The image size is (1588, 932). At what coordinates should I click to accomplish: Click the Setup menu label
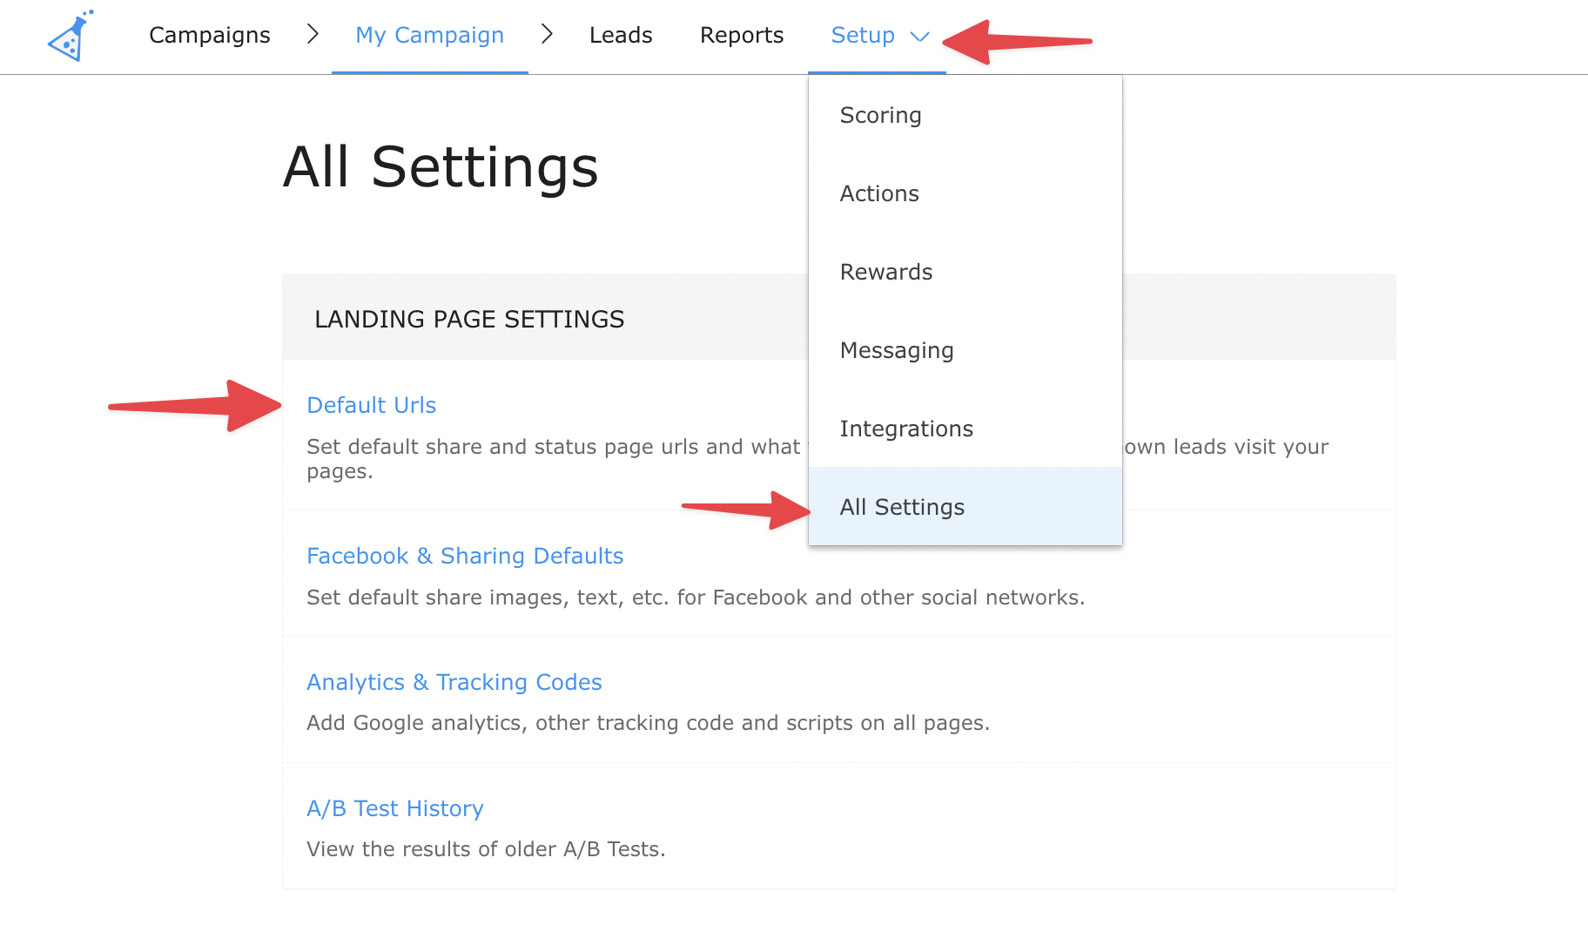[862, 35]
